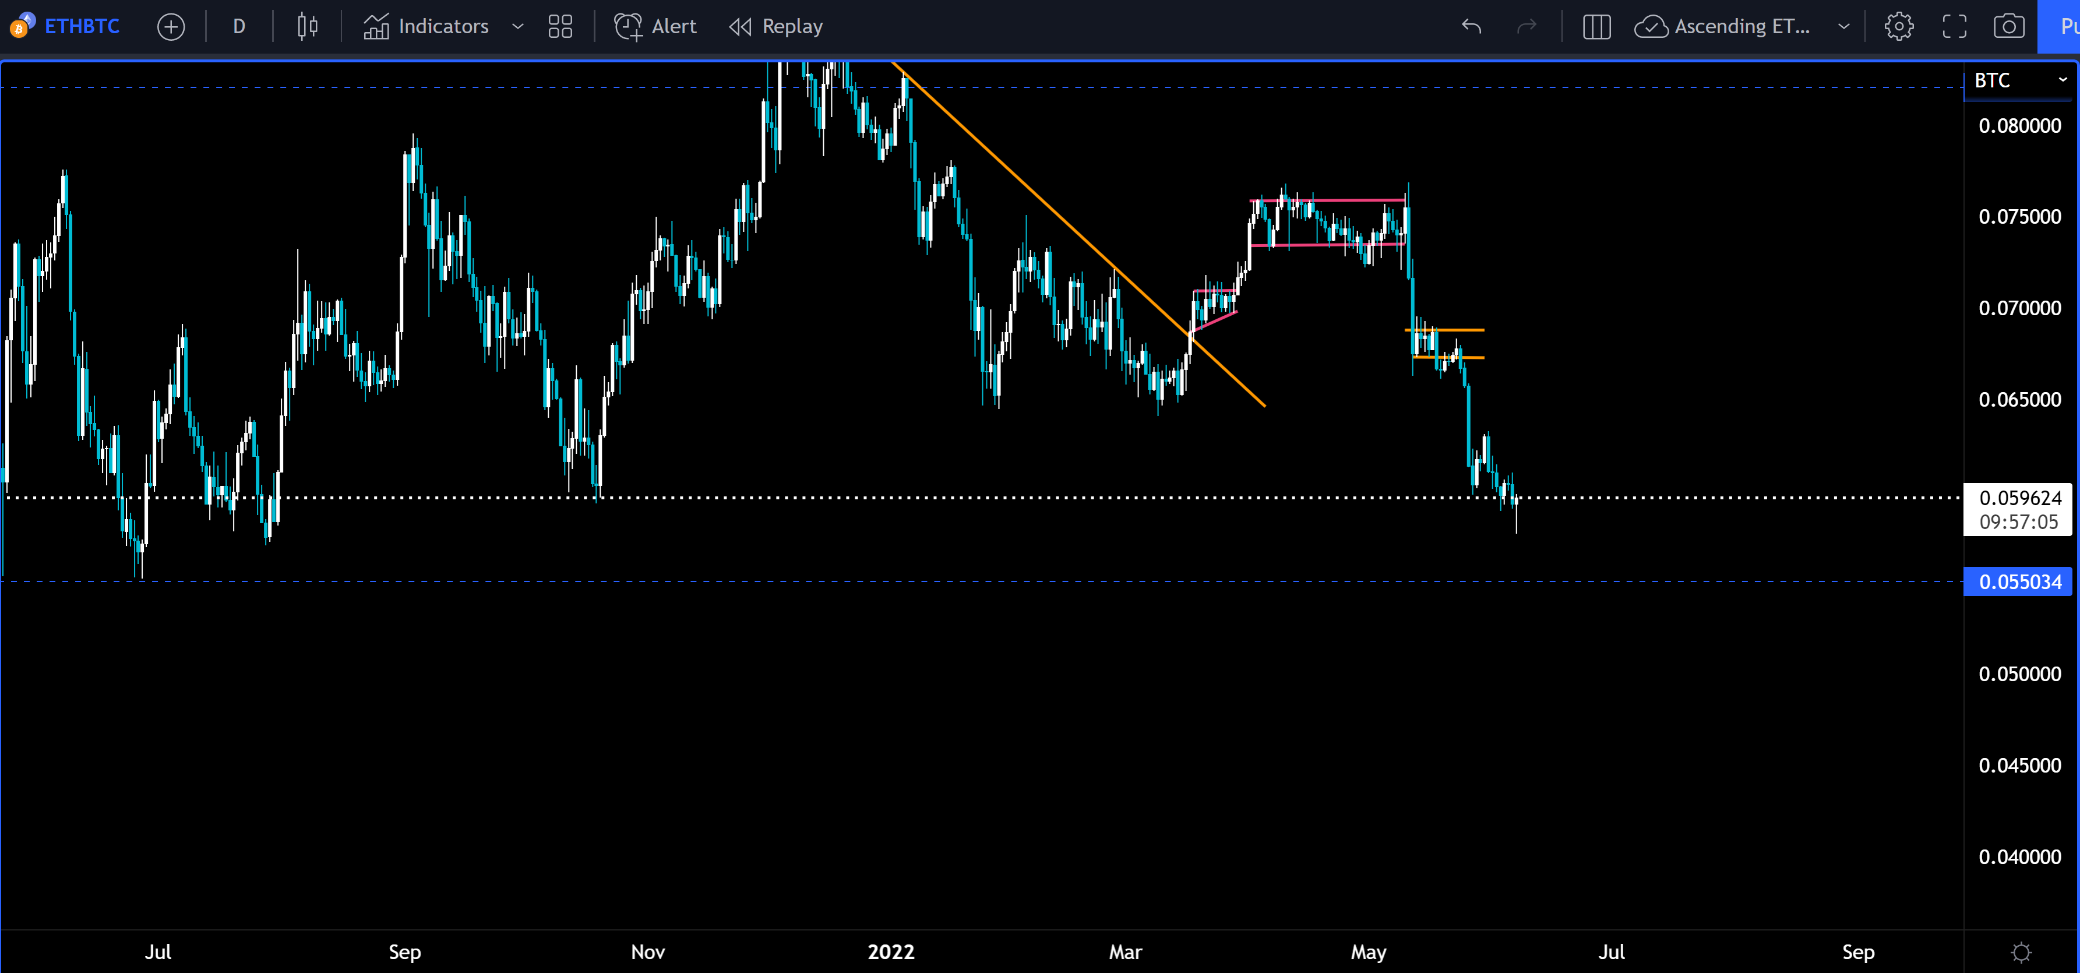Screen dimensions: 2080x973
Task: Expand the manage layouts dropdown chevron
Action: [1843, 27]
